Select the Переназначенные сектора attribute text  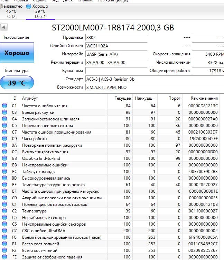click(47, 126)
